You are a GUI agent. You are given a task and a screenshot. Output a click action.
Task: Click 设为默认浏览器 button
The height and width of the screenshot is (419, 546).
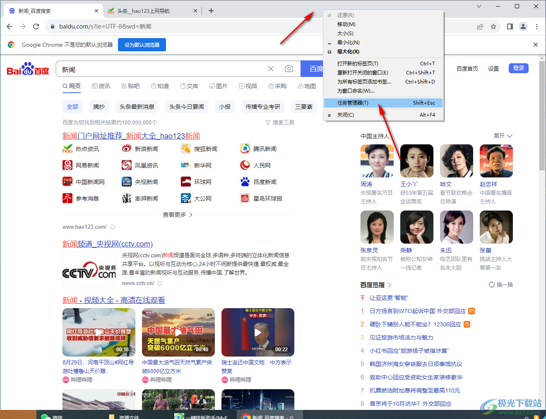point(142,45)
